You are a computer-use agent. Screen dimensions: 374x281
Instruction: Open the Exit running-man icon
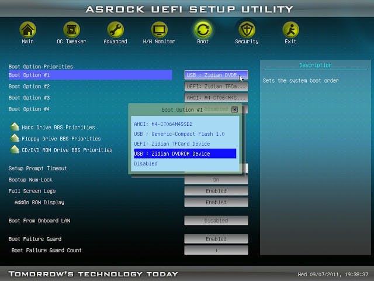coord(290,30)
